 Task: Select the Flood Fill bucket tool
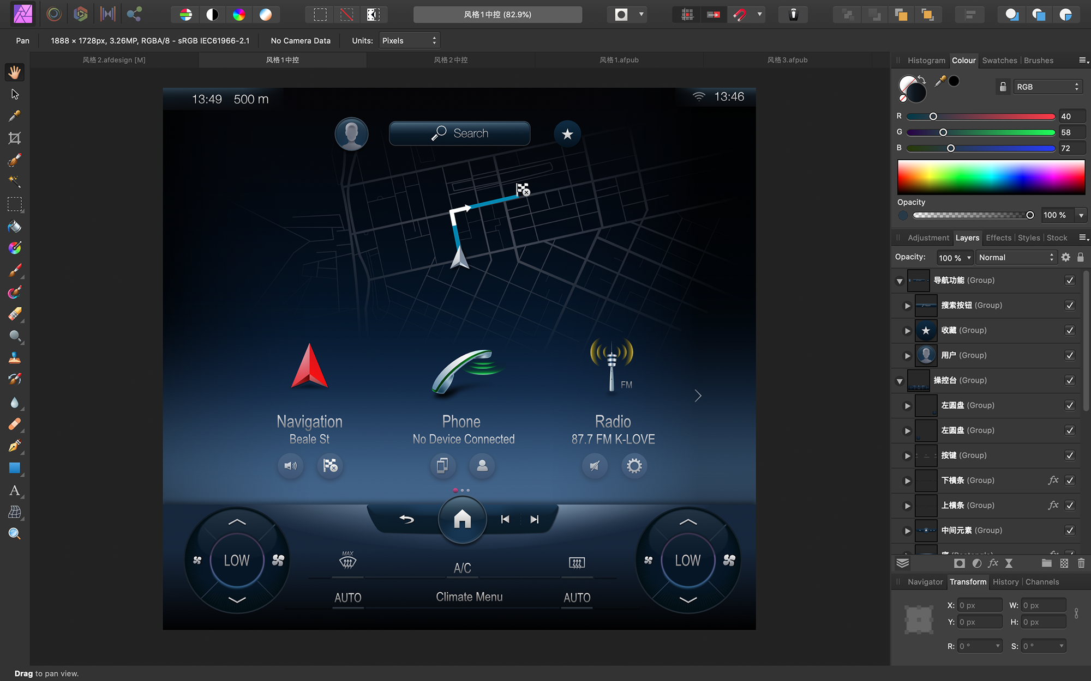[x=15, y=227]
